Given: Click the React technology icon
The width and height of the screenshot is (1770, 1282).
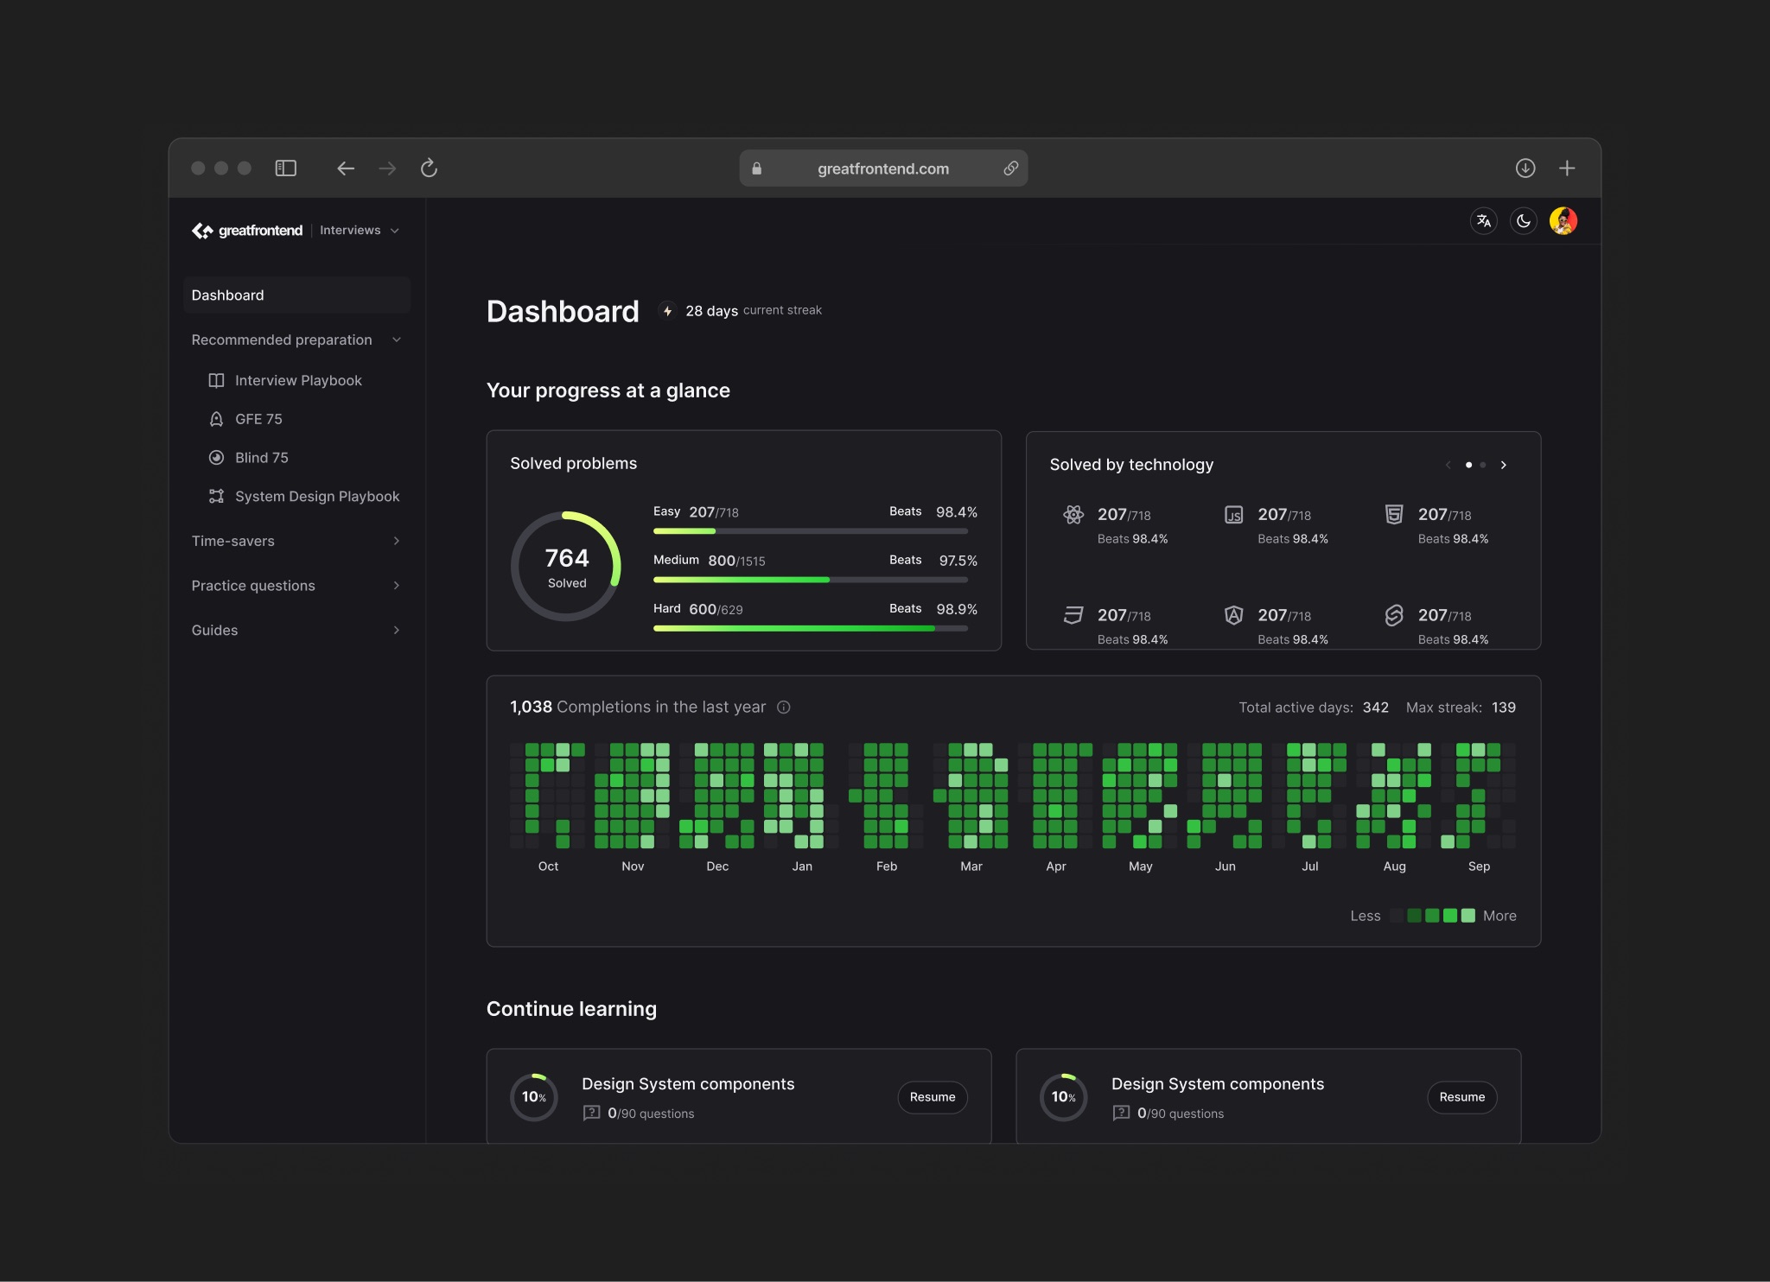Looking at the screenshot, I should click(1073, 515).
